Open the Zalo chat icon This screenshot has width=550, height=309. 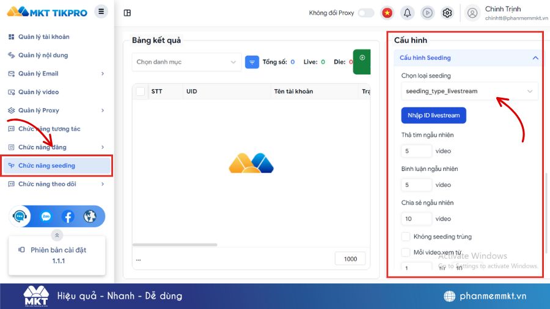46,217
